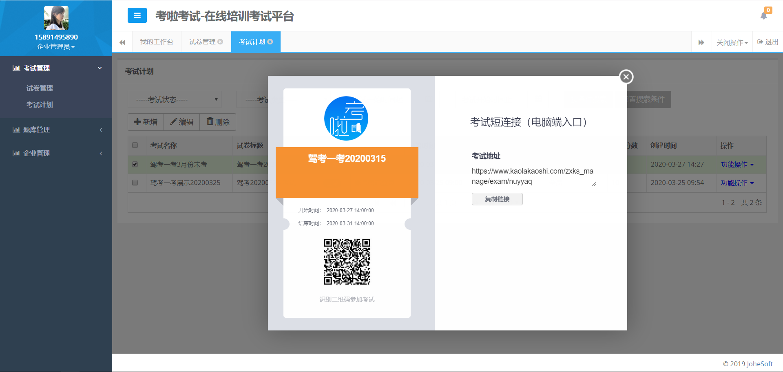Expand the 题库管理 sidebar section
This screenshot has height=372, width=783.
point(56,130)
